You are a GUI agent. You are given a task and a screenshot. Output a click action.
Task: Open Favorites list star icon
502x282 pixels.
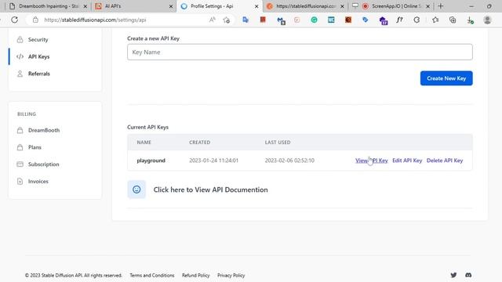pos(435,20)
